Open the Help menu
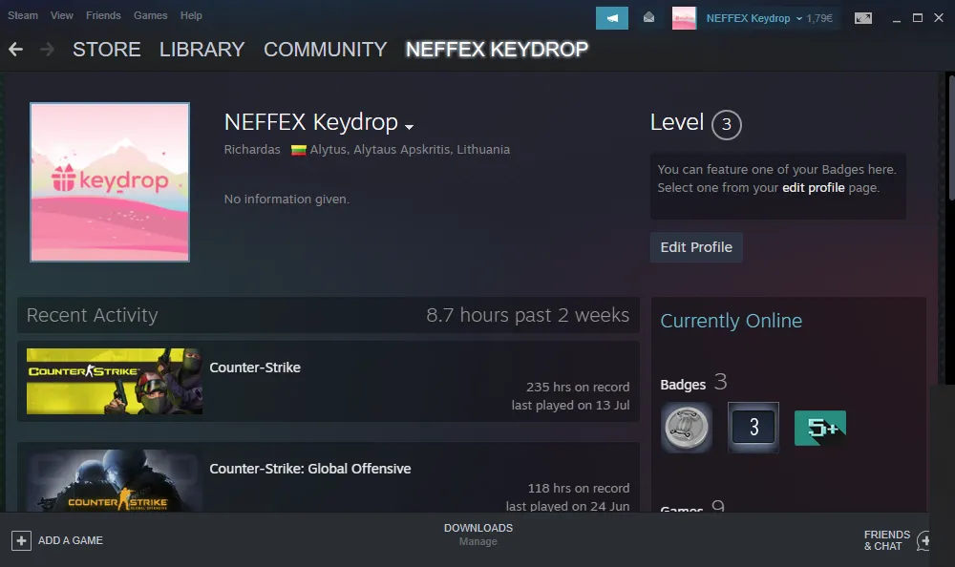Image resolution: width=955 pixels, height=567 pixels. pyautogui.click(x=191, y=15)
